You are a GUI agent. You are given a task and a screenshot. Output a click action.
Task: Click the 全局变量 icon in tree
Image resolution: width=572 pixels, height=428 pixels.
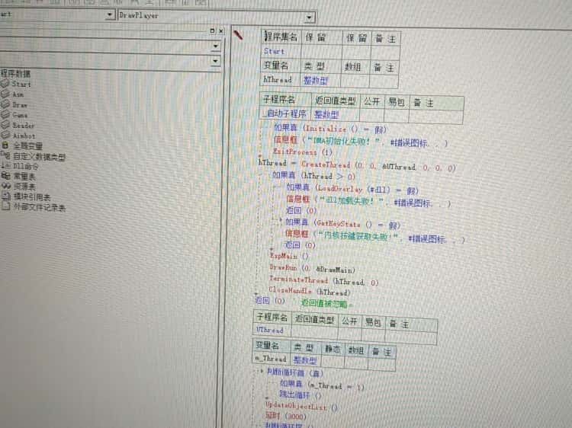pos(5,145)
